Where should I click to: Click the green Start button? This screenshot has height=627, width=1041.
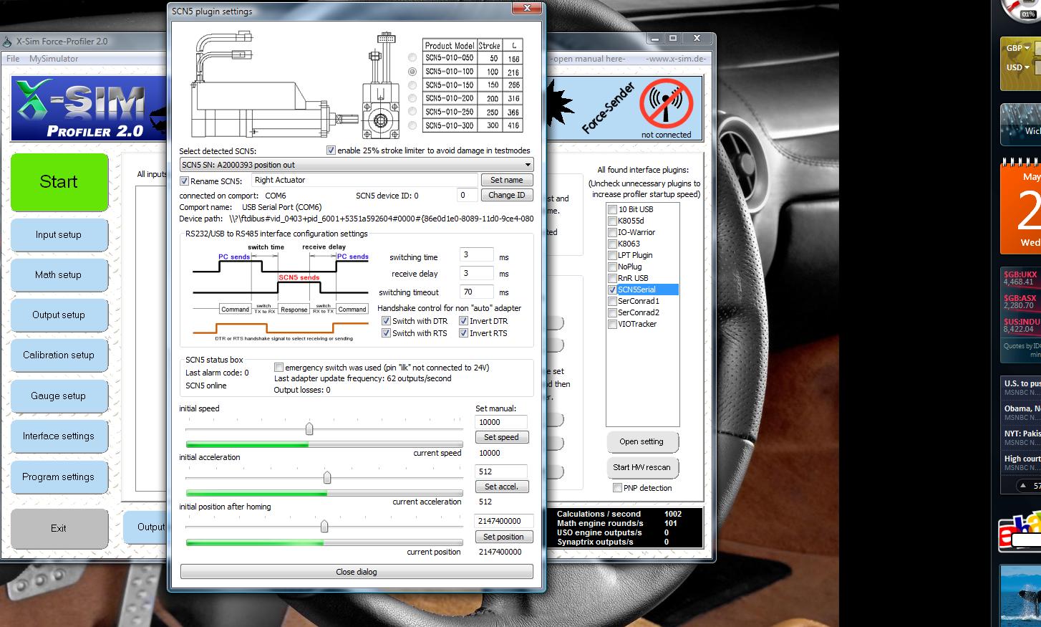coord(59,182)
